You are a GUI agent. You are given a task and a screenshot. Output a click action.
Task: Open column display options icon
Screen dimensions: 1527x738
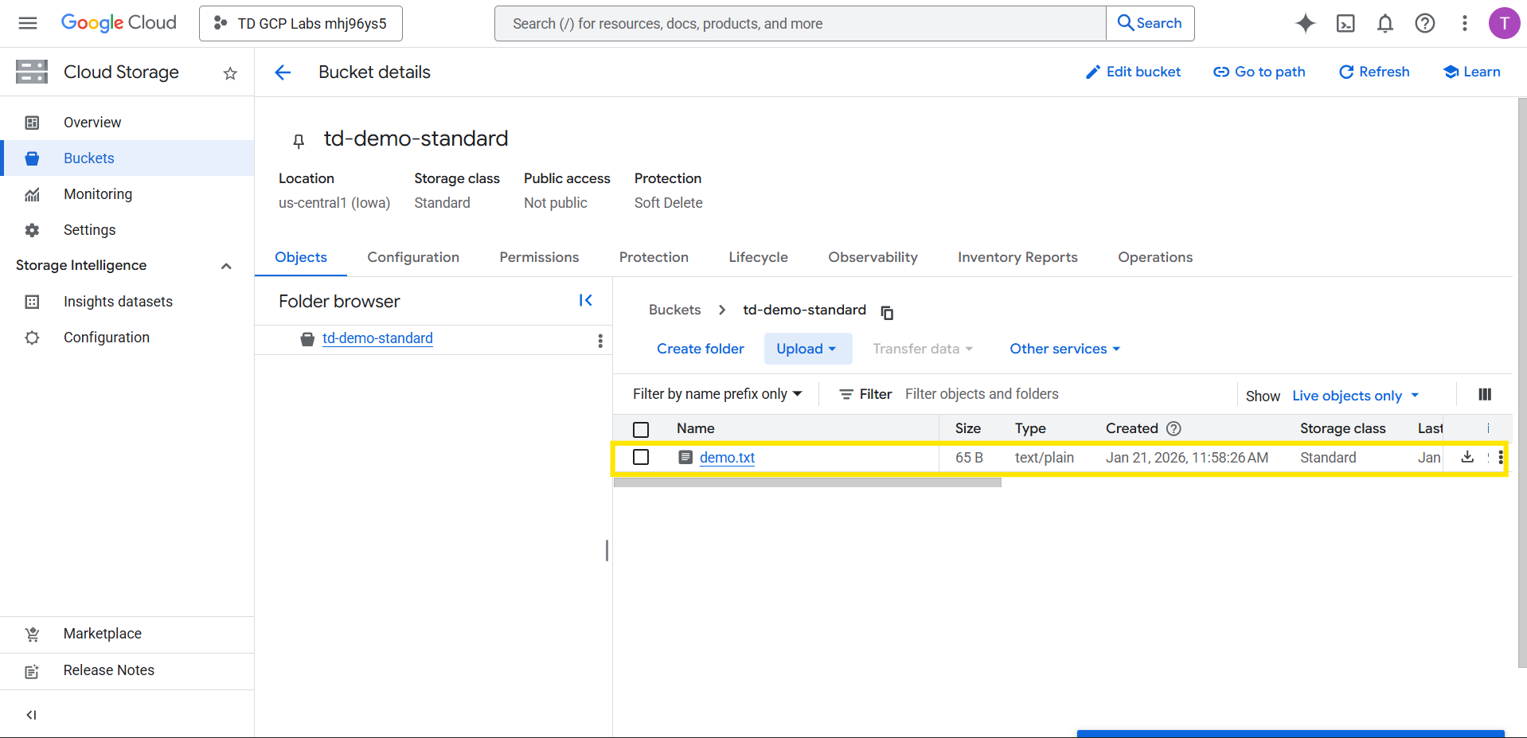tap(1484, 394)
